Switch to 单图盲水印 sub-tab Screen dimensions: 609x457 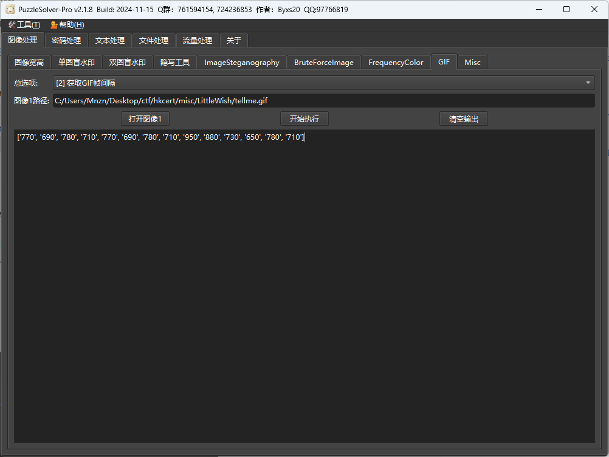tap(77, 63)
